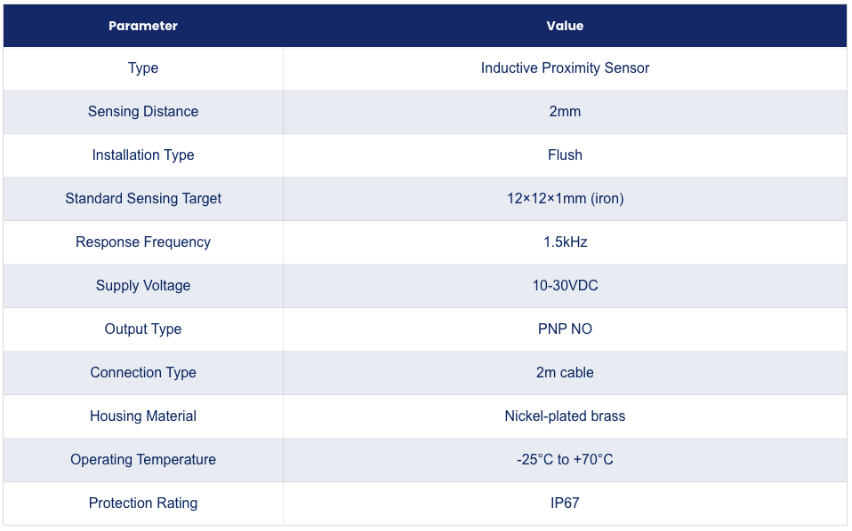Click the Value column header
This screenshot has height=531, width=852.
pos(565,26)
